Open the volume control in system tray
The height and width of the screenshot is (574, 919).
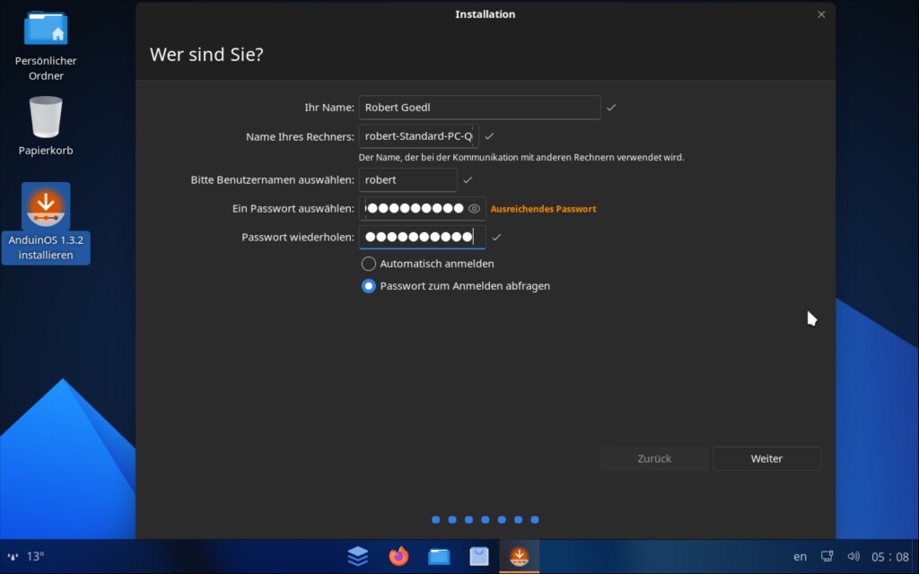pyautogui.click(x=853, y=556)
